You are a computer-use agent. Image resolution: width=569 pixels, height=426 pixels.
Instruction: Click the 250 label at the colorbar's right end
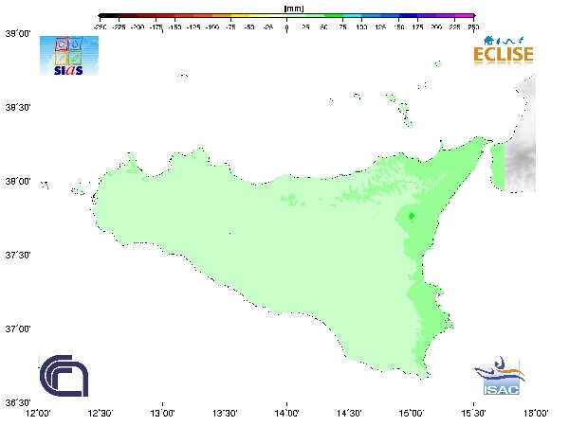tap(473, 27)
